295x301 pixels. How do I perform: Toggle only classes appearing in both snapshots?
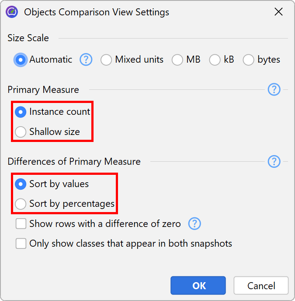(x=21, y=244)
